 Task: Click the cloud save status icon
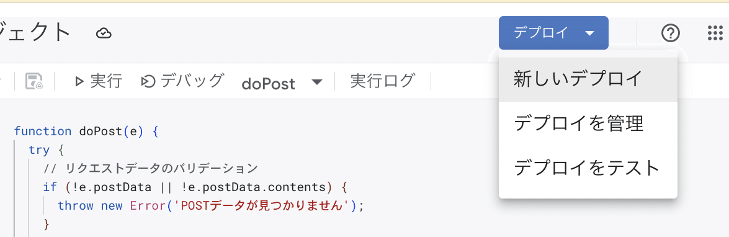tap(104, 33)
